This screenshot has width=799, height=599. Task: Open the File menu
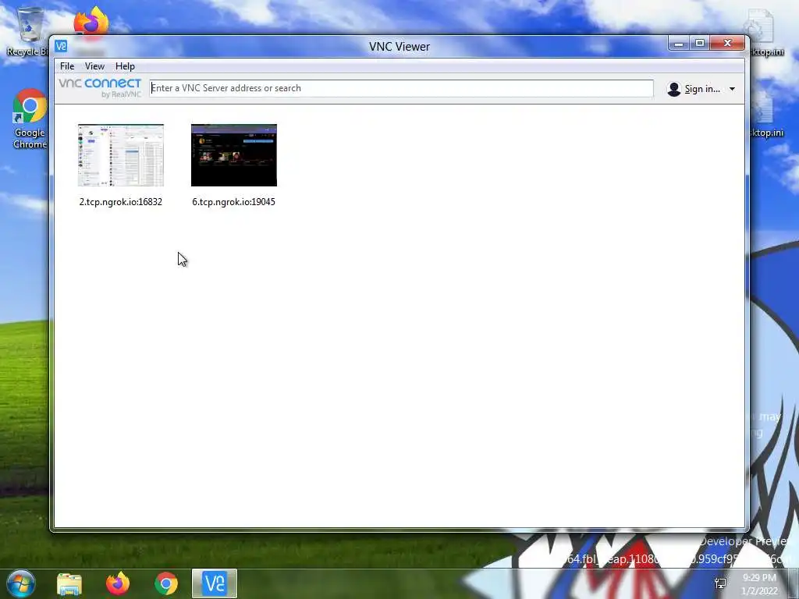click(x=67, y=66)
